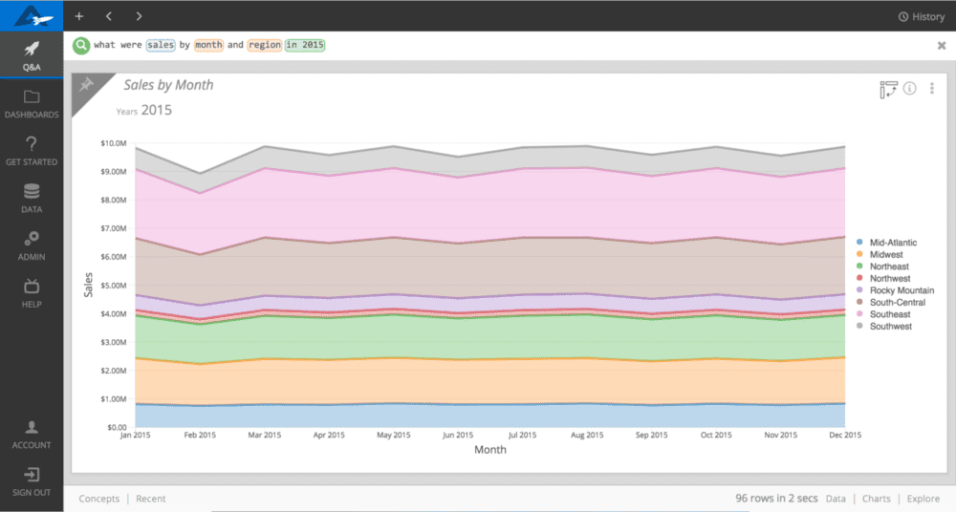Pin the Sales by Month chart
This screenshot has height=512, width=956.
coord(86,84)
